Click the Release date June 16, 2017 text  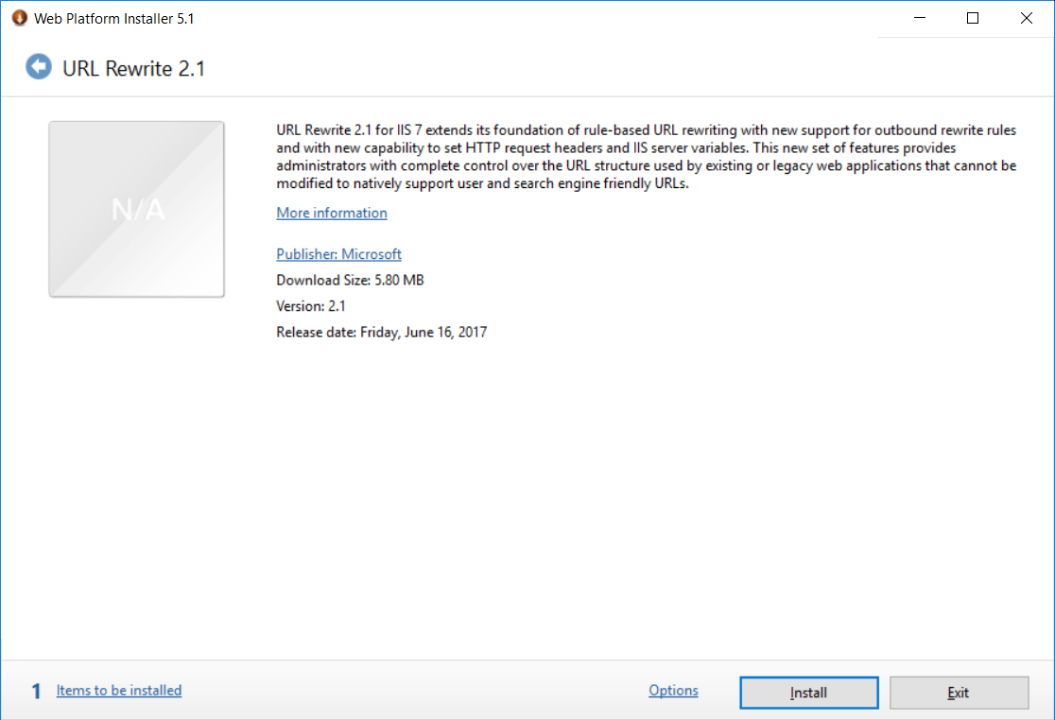[x=381, y=333]
